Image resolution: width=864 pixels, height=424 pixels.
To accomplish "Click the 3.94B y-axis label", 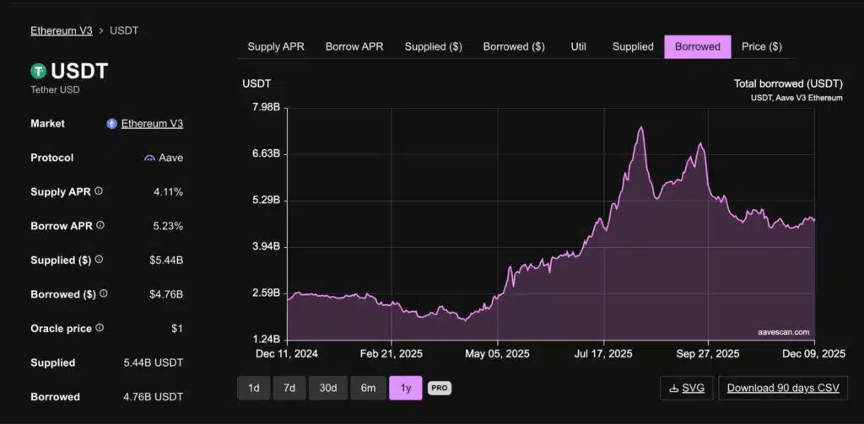I will 265,247.
